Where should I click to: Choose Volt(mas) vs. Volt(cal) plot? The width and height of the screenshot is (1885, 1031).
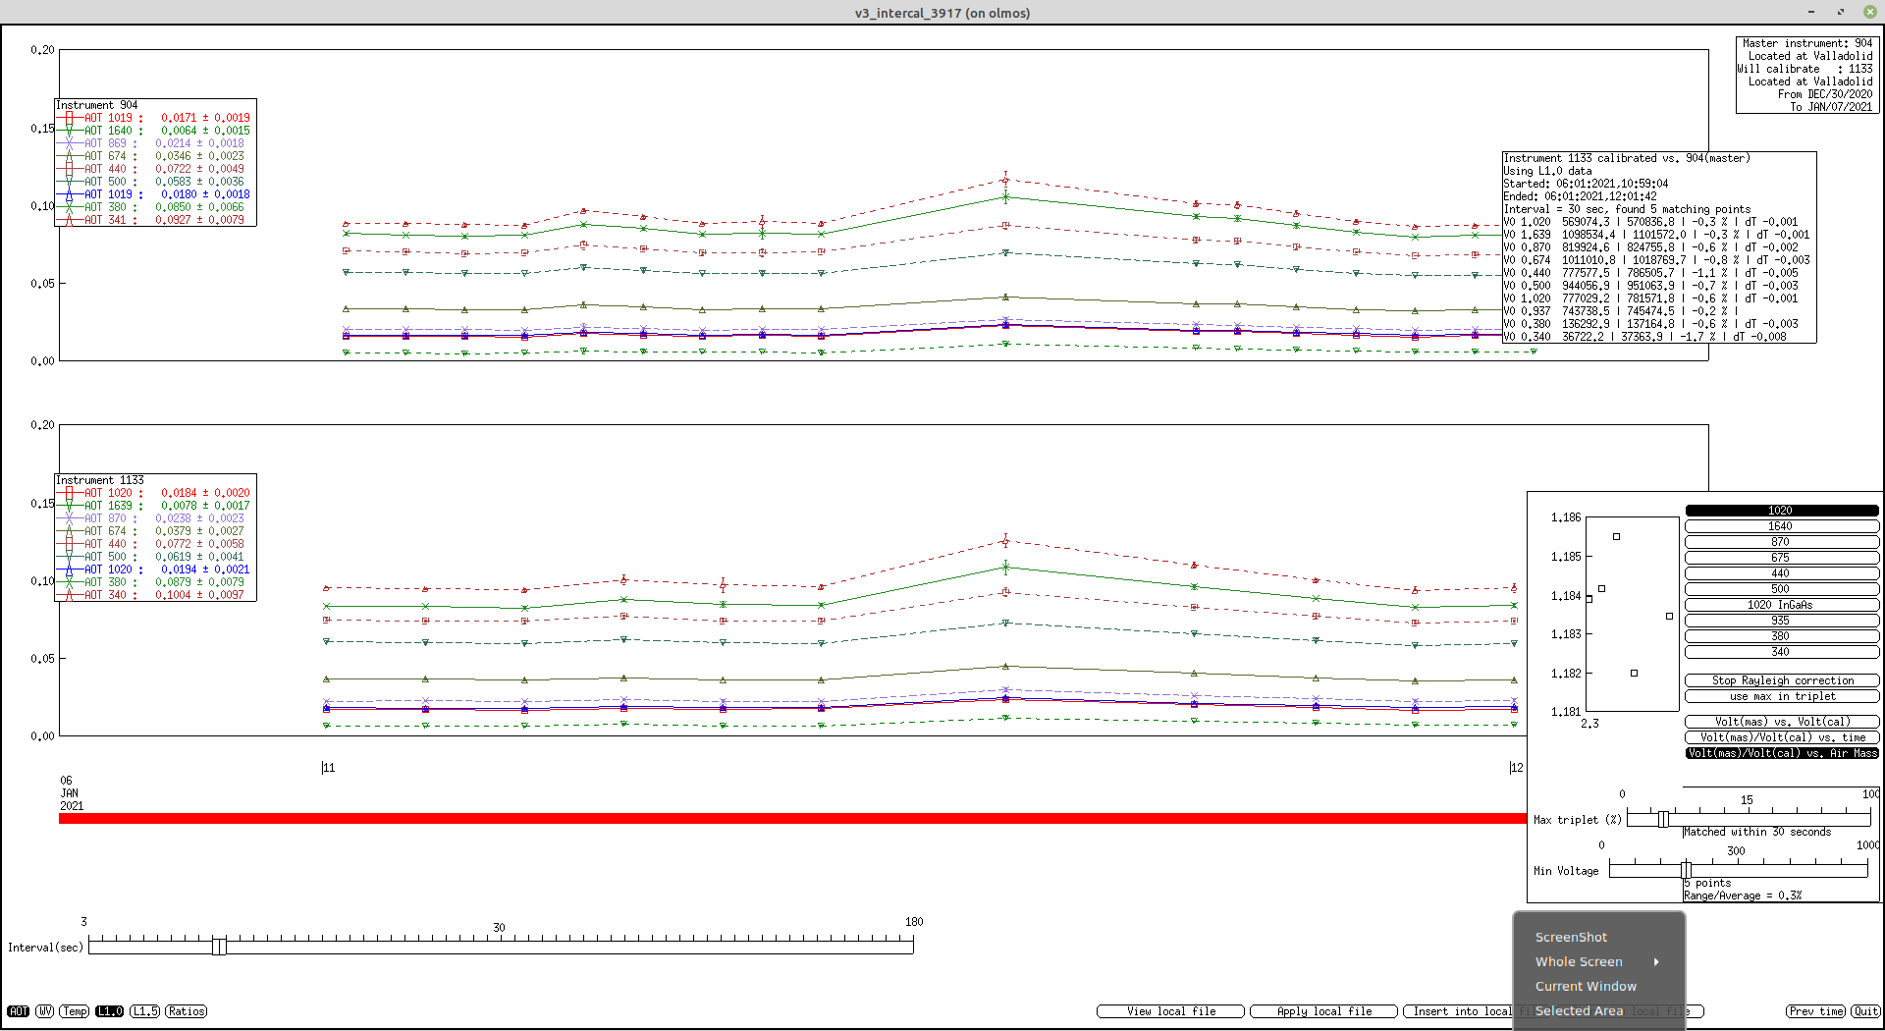1782,722
